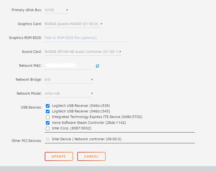
Task: Check Intel Corp. (8087:0032) USB device
Action: coord(48,128)
